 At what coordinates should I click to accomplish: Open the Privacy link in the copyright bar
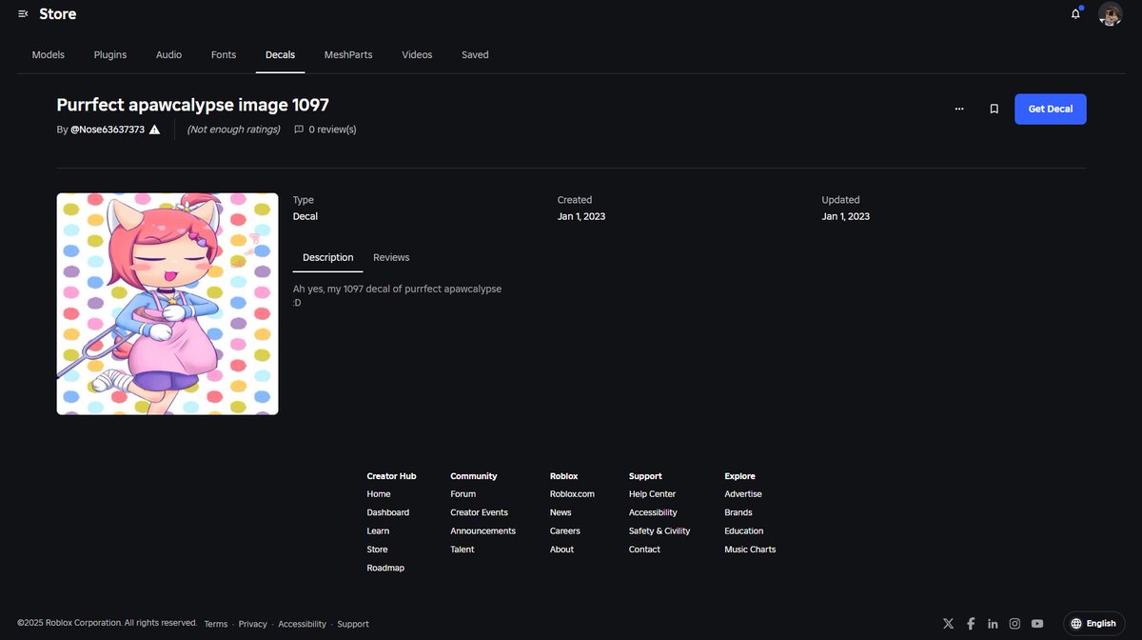pyautogui.click(x=253, y=624)
